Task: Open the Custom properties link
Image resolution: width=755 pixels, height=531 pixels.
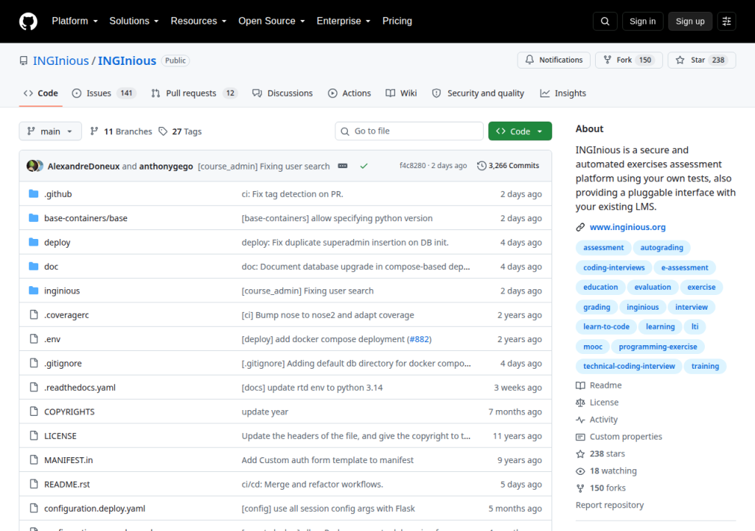Action: pyautogui.click(x=626, y=437)
